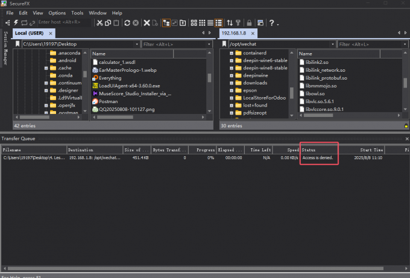Click the Start Time column header

point(362,150)
